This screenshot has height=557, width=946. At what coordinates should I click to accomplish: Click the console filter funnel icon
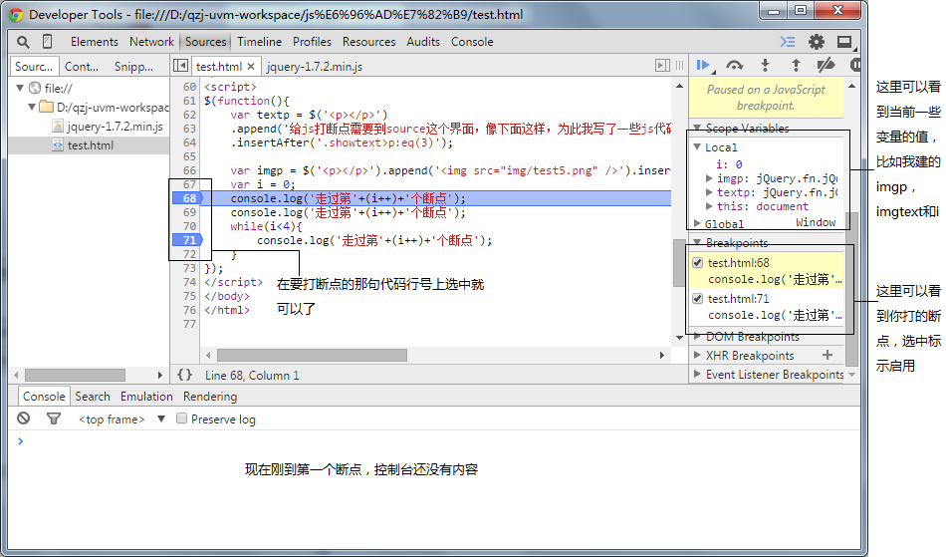54,418
